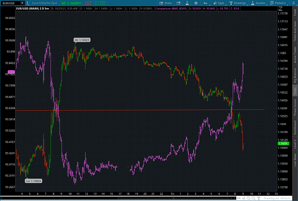This screenshot has height=201, width=298.
Task: Open the quick quote details icon
Action: point(178,3)
